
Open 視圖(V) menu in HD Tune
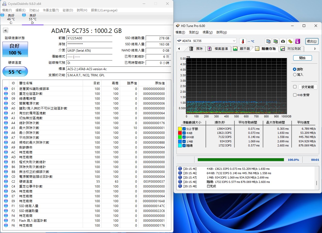click(208, 32)
